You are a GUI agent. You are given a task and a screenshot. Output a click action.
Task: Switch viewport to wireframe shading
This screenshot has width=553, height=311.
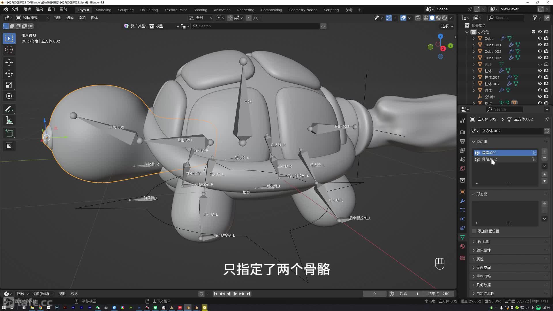coord(426,18)
